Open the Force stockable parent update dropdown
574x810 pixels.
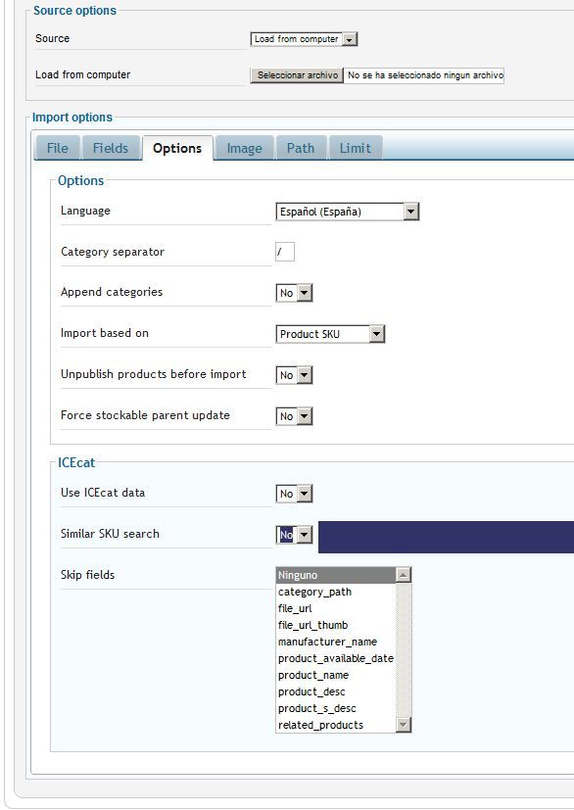pos(294,416)
